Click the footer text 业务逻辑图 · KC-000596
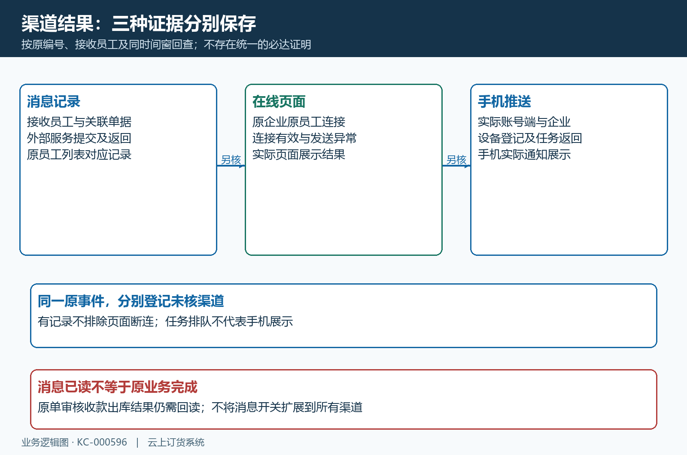687x455 pixels. pos(74,442)
